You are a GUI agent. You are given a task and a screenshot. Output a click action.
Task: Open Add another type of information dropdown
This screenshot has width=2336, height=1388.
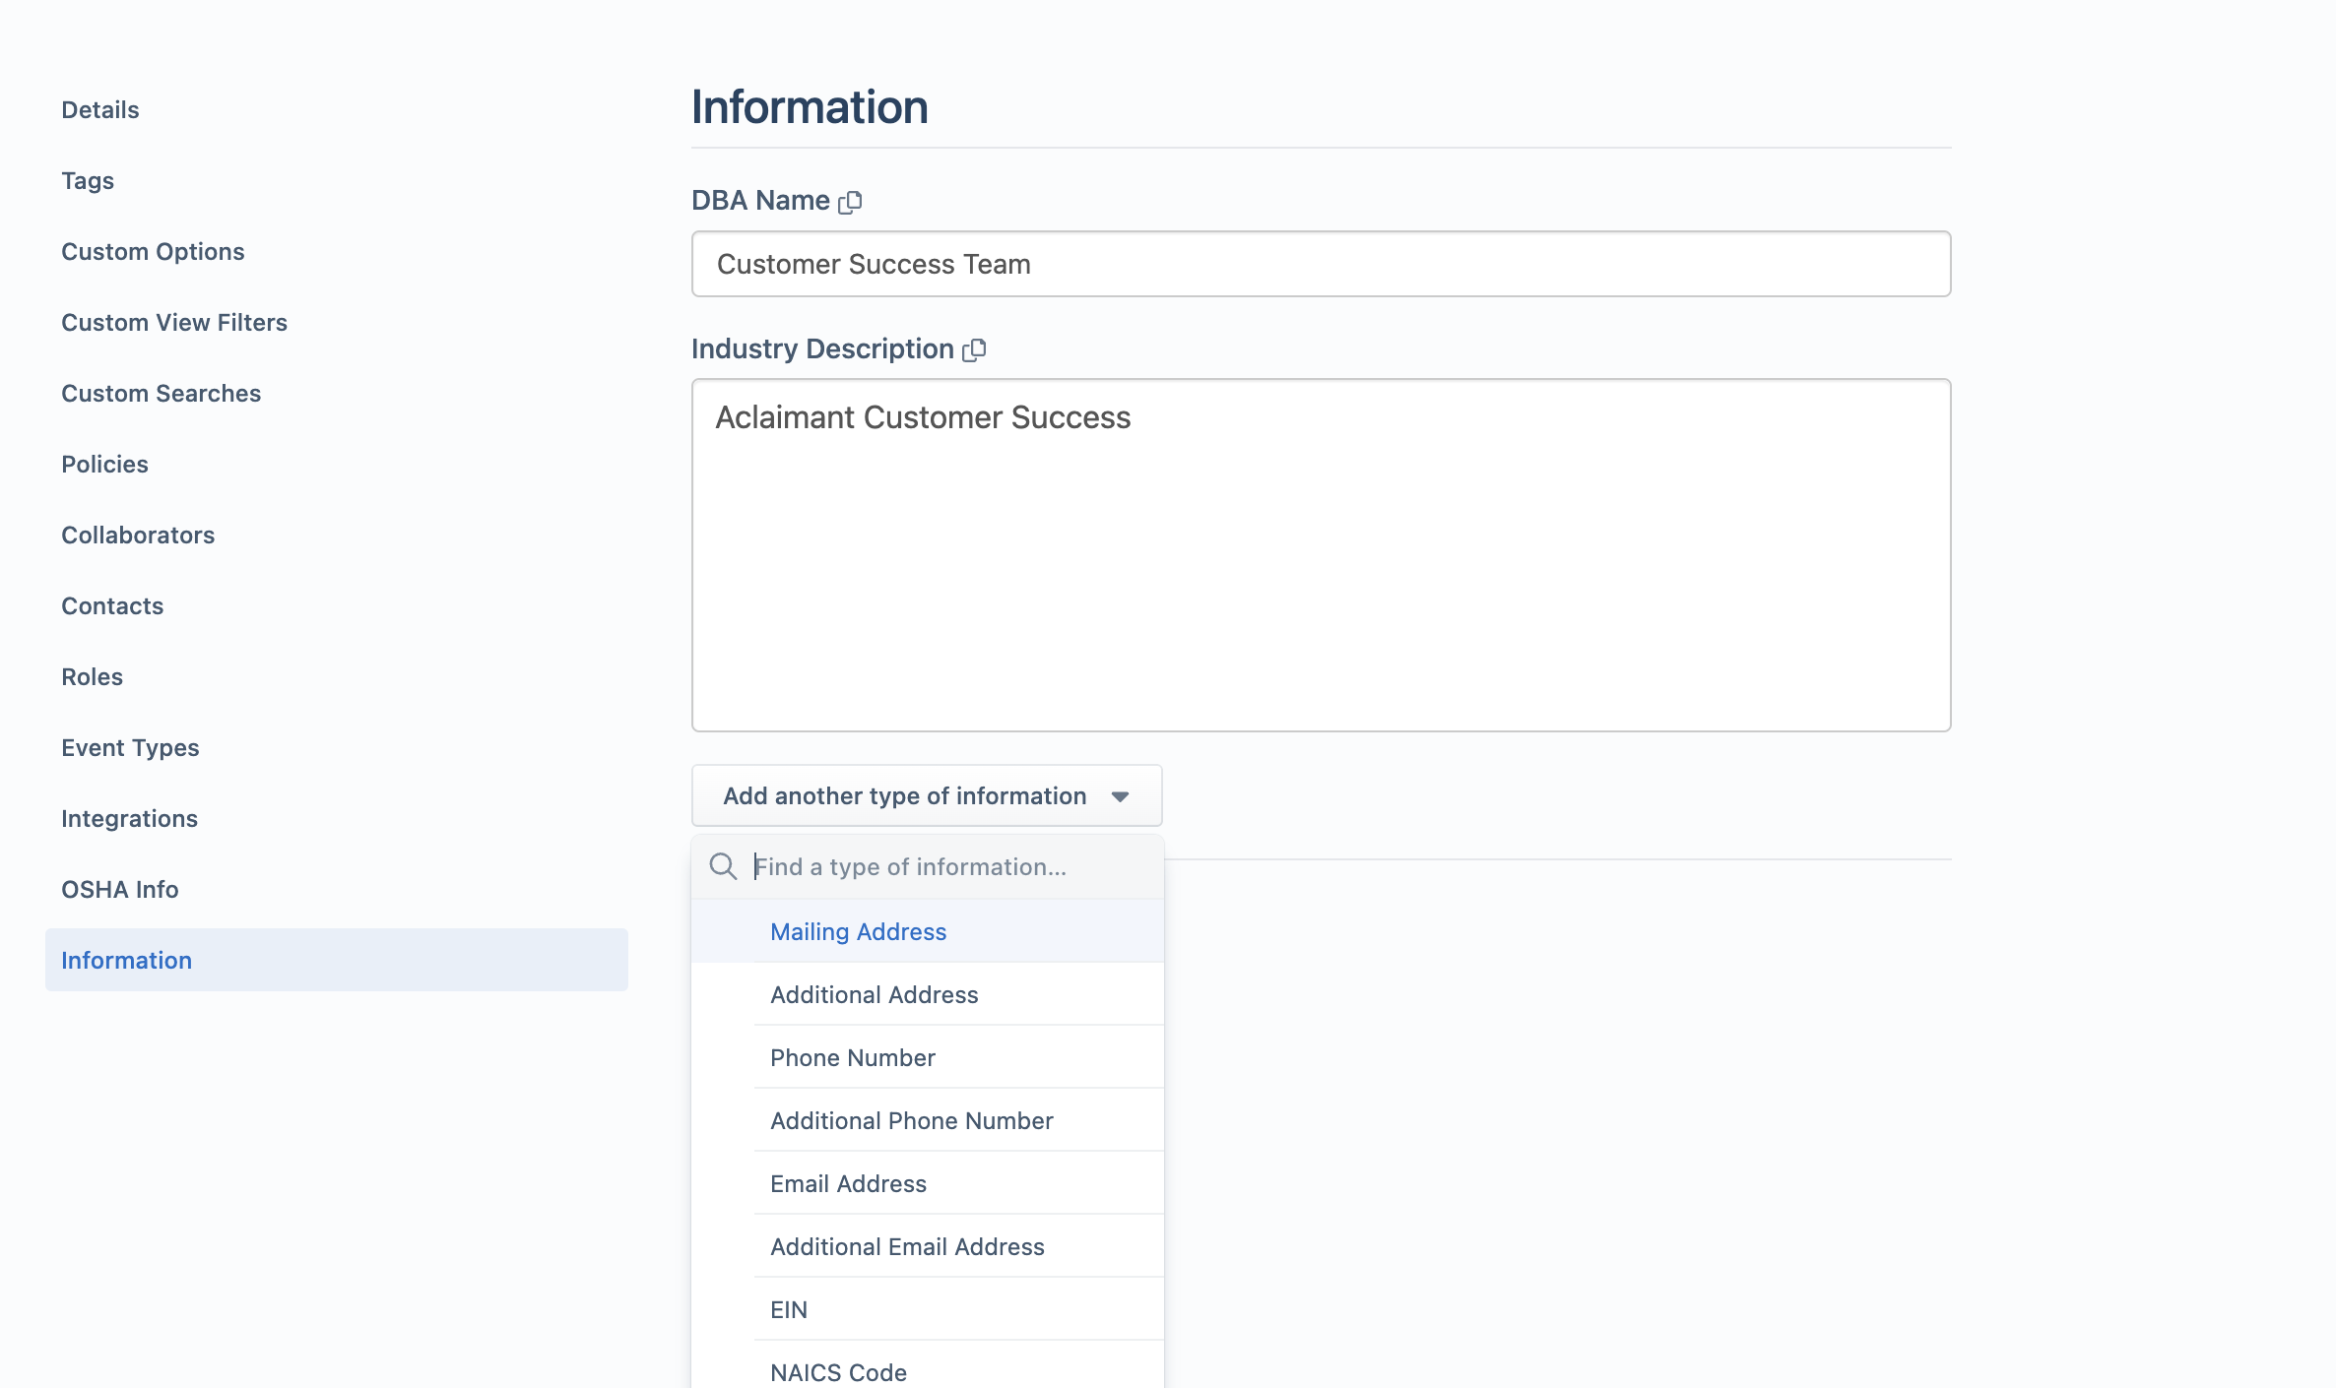927,795
